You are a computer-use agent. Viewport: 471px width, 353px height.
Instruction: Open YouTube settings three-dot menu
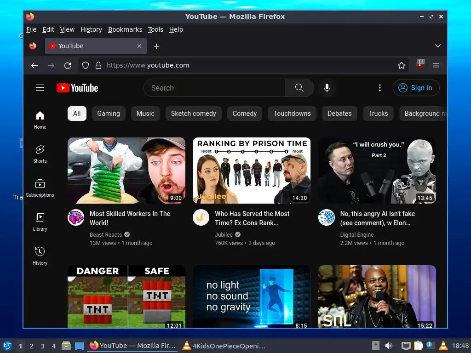pyautogui.click(x=379, y=88)
